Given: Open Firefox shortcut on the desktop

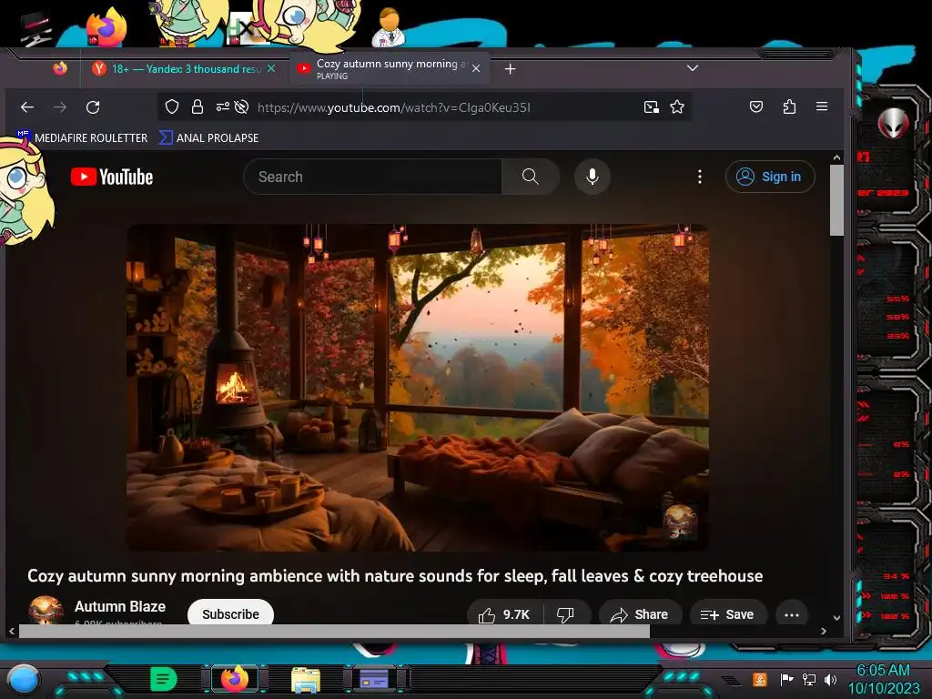Looking at the screenshot, I should [106, 26].
